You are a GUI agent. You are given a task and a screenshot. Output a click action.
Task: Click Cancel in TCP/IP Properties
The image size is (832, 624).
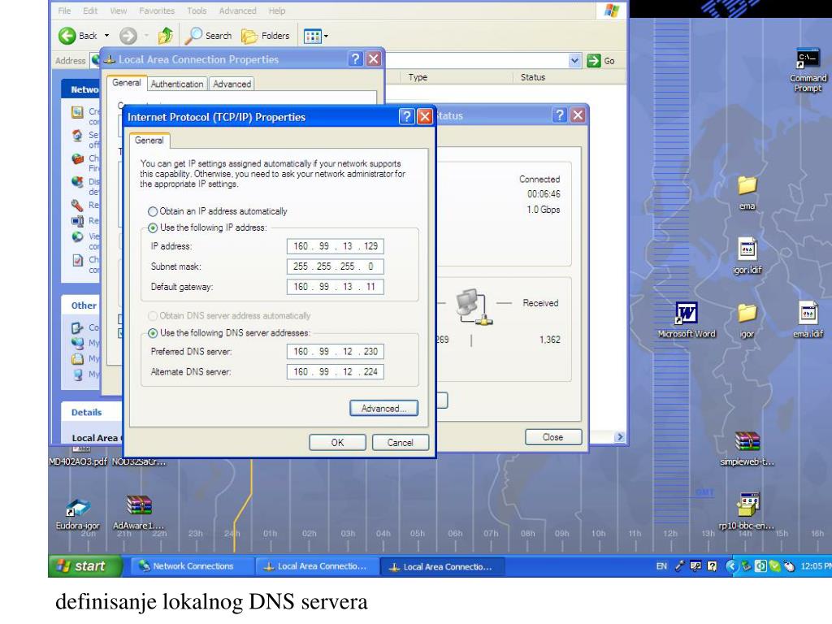point(400,443)
